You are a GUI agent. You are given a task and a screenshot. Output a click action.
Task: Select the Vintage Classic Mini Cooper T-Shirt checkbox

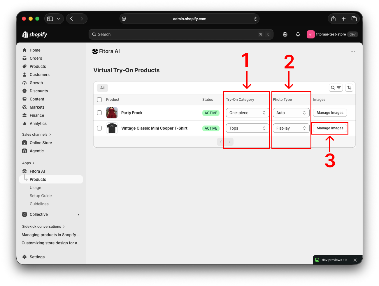(x=99, y=128)
